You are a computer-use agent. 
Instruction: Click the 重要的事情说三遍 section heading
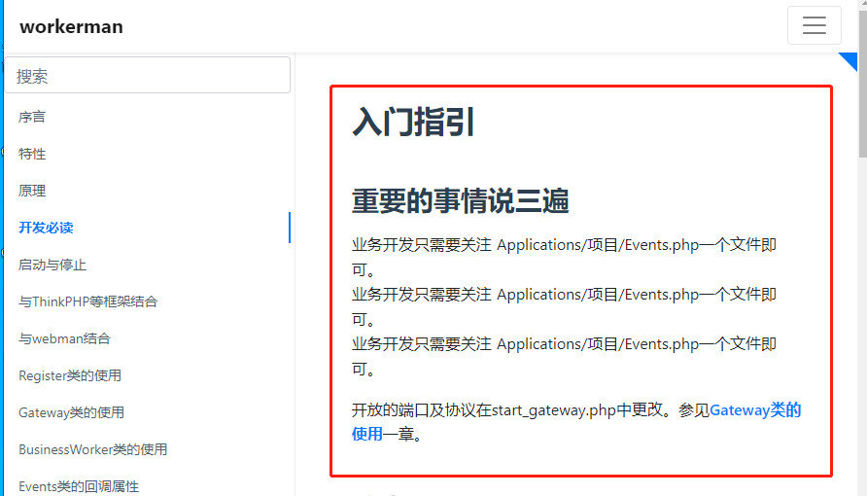460,201
